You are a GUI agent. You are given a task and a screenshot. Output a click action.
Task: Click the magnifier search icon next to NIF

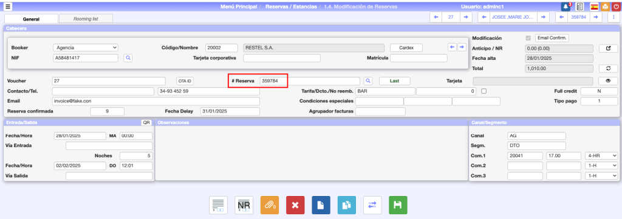pyautogui.click(x=128, y=58)
